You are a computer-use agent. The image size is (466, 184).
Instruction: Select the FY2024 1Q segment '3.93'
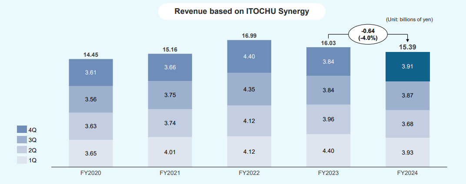click(x=408, y=152)
